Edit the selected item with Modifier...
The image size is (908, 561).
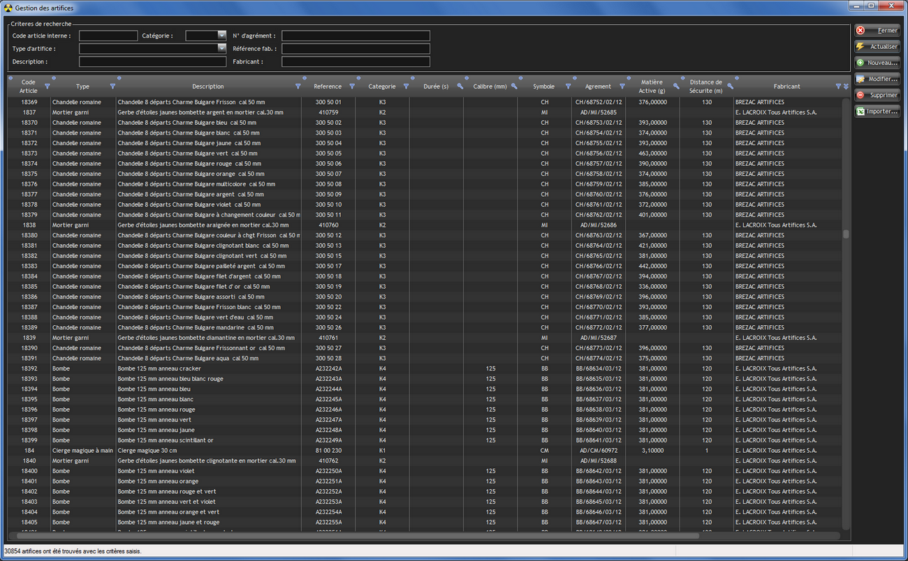click(877, 79)
